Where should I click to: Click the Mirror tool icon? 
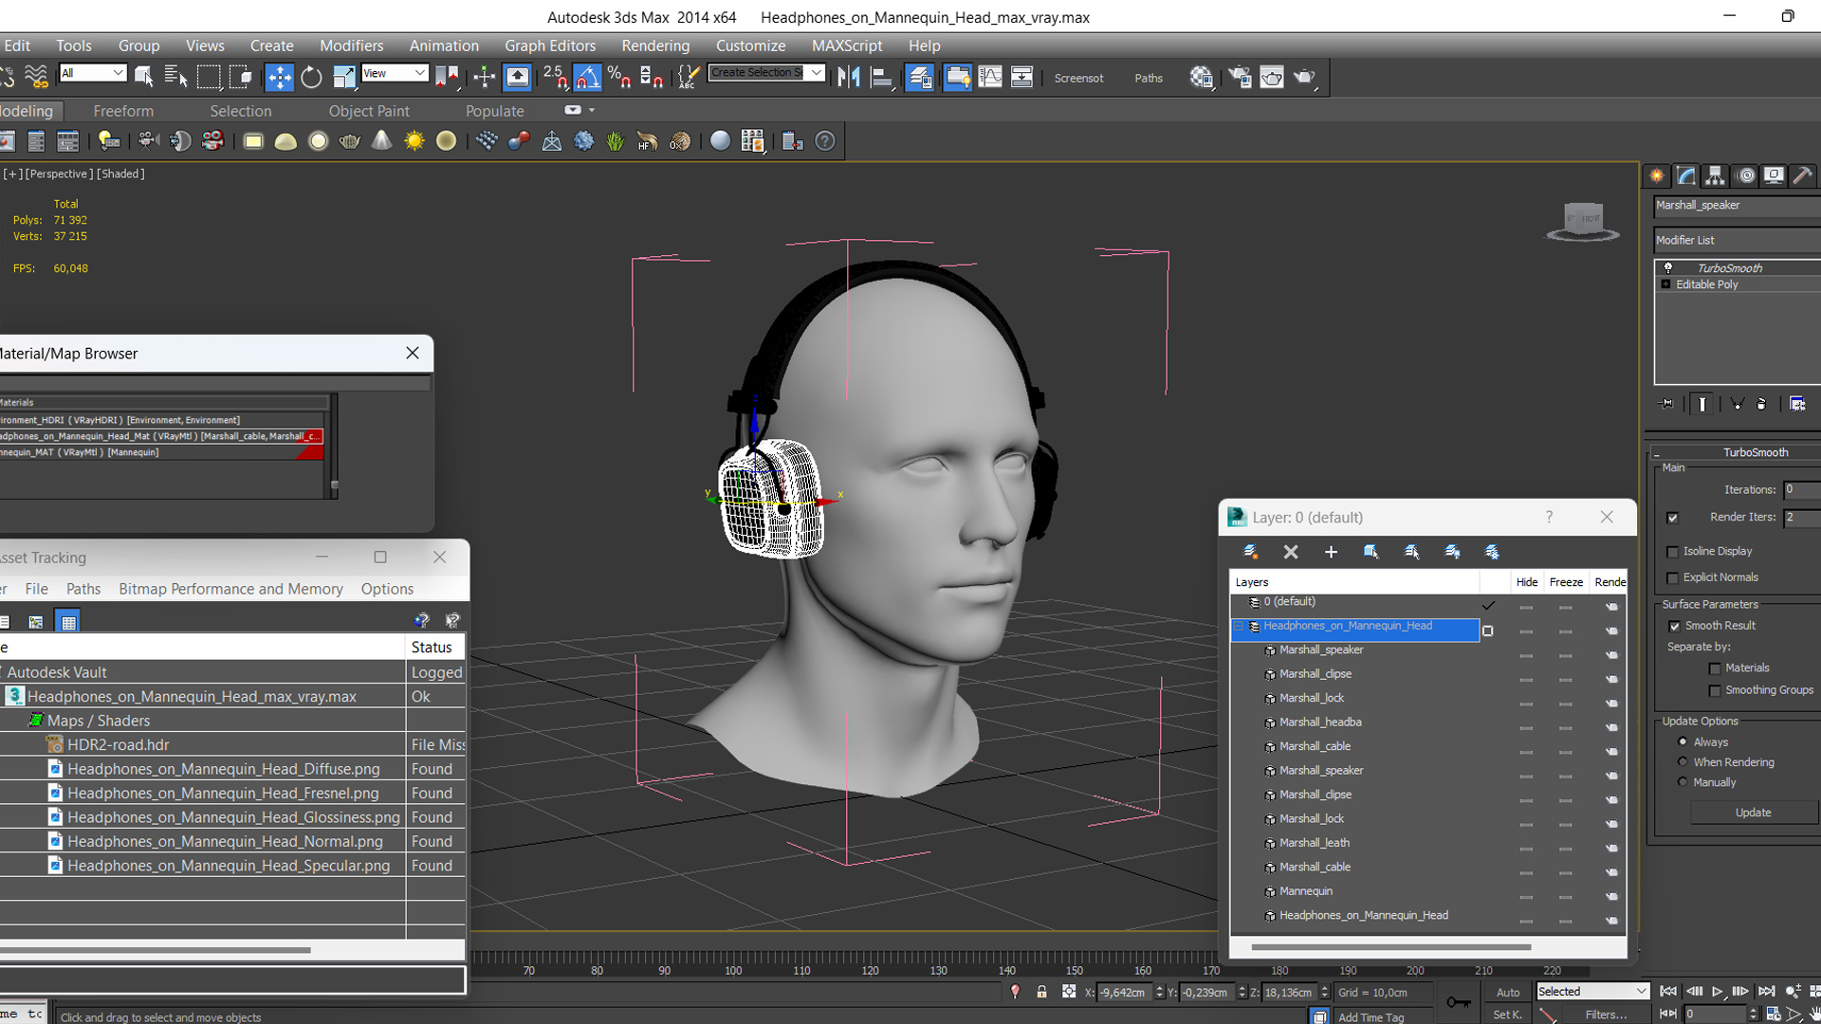(849, 77)
